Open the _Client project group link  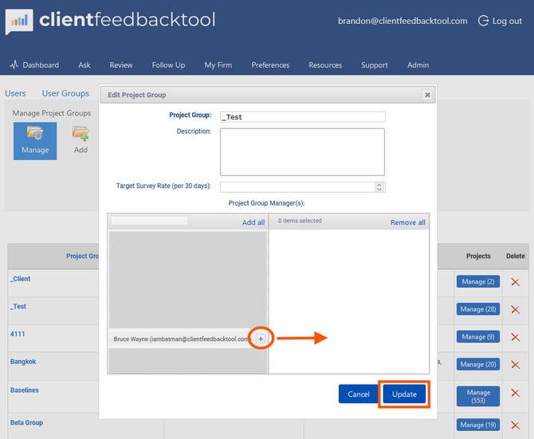[21, 279]
